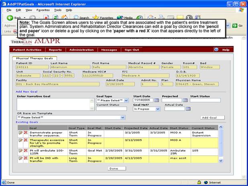Delete the 'Therapeutic excercise for LE's' goal

(x=26, y=140)
